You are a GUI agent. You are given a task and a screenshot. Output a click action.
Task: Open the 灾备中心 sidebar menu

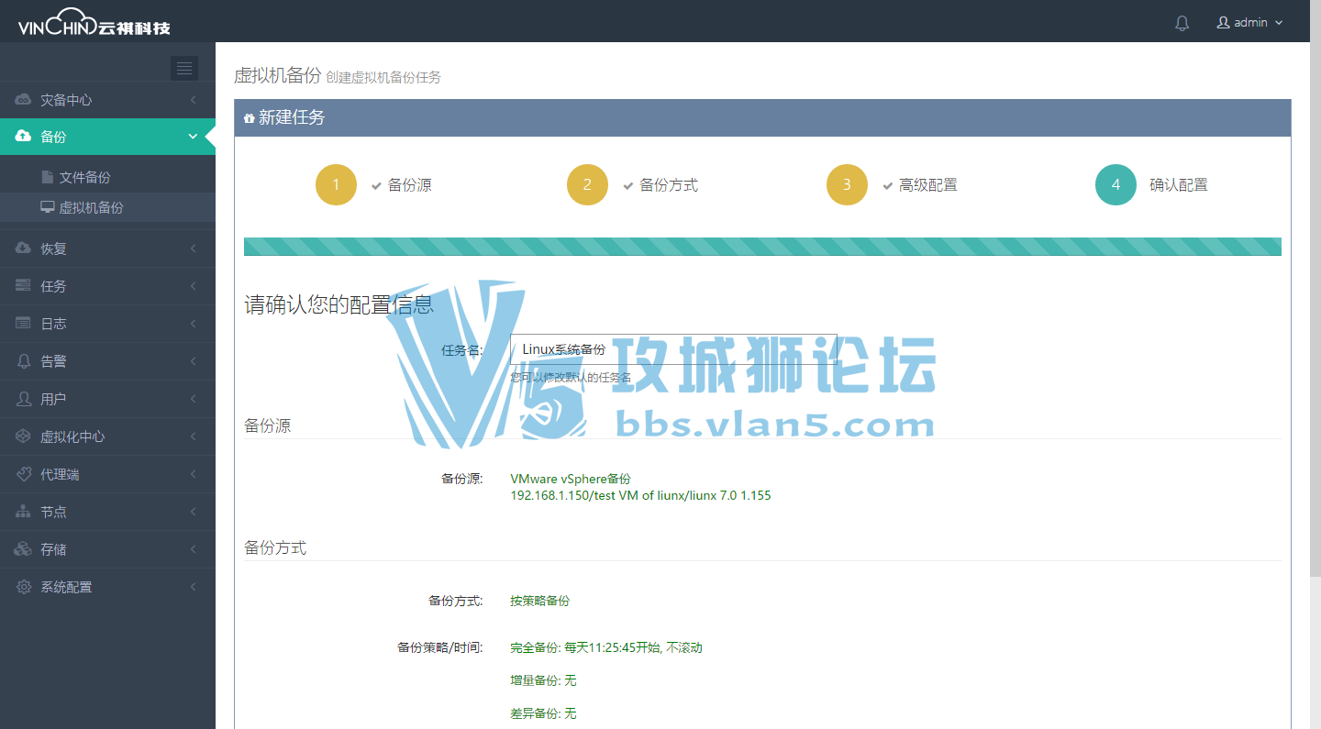click(107, 99)
